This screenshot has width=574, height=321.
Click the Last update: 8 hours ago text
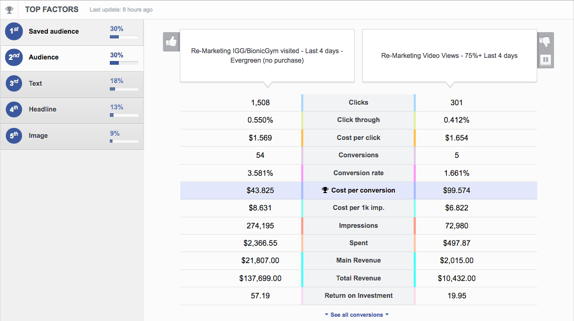[x=121, y=10]
